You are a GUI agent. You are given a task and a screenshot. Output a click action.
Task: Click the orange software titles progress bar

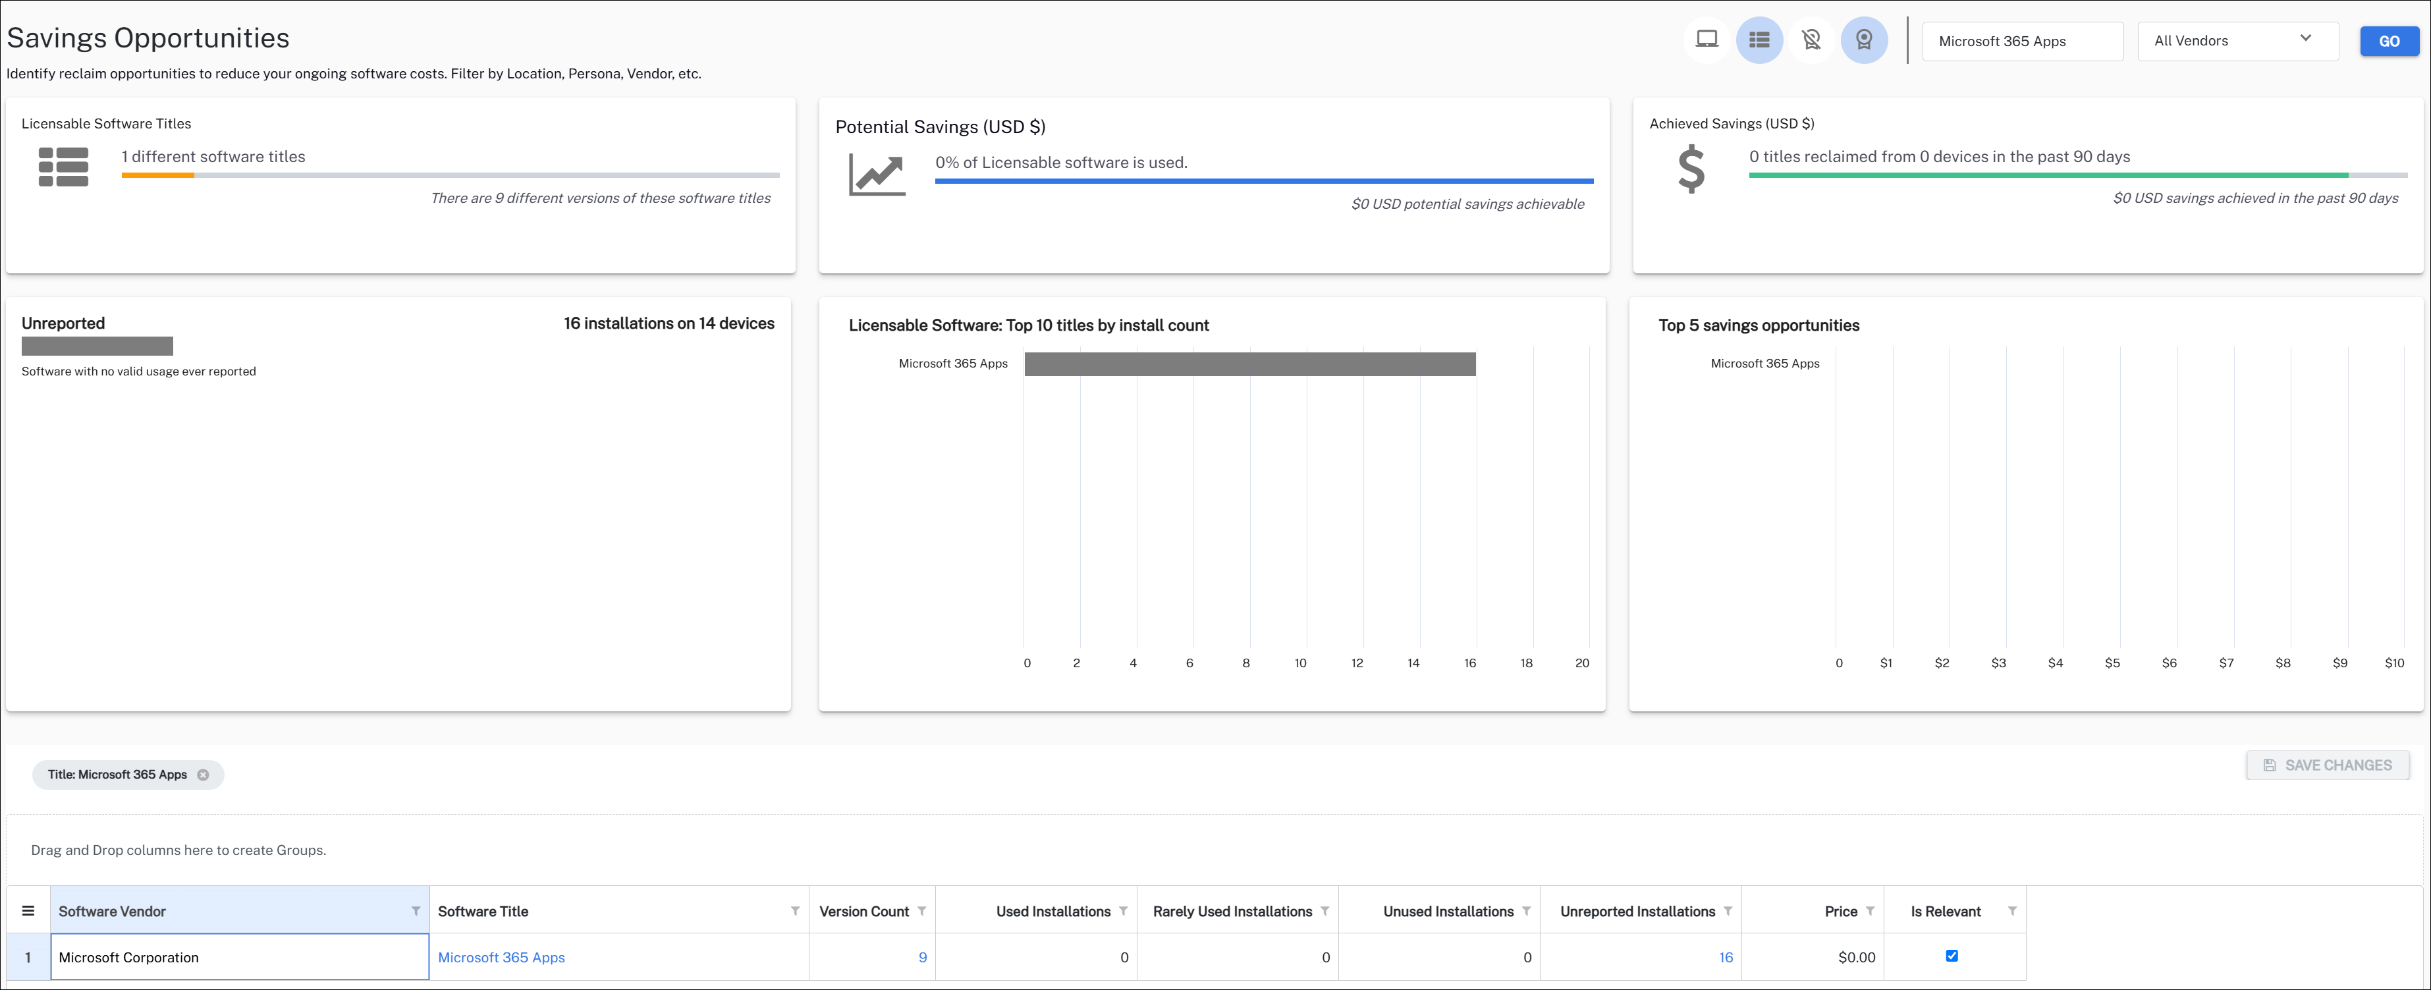[157, 175]
